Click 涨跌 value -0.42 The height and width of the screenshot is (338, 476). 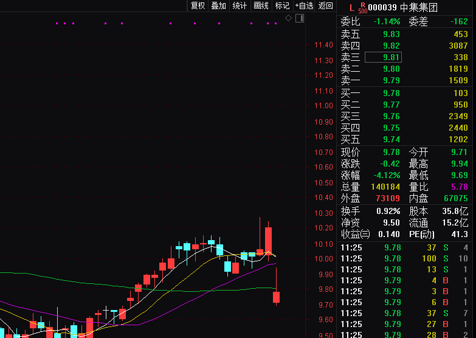click(390, 164)
